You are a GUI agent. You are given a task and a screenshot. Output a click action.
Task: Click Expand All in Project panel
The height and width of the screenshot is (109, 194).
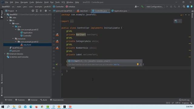(37, 11)
